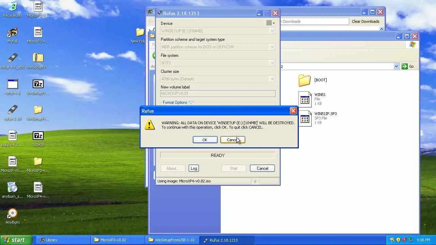Click the Downloads search field in Library window

(x=314, y=21)
